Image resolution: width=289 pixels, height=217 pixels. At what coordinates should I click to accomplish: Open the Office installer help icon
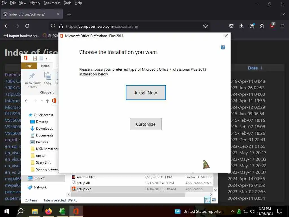pyautogui.click(x=223, y=47)
